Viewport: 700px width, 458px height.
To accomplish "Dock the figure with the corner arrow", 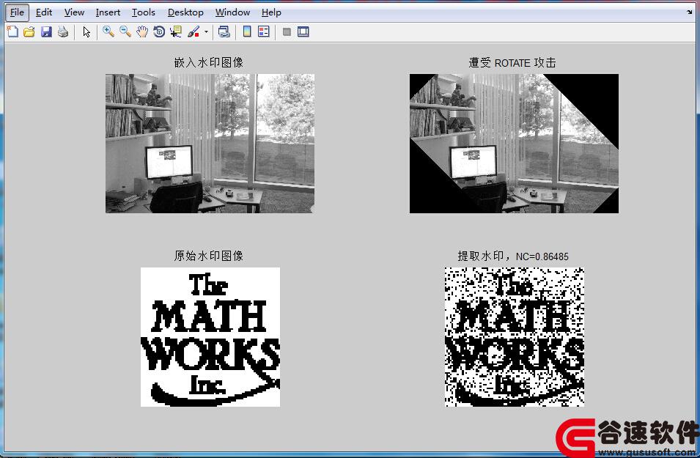I will pyautogui.click(x=690, y=12).
